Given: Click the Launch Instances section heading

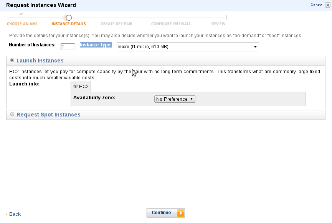Looking at the screenshot, I should [40, 61].
